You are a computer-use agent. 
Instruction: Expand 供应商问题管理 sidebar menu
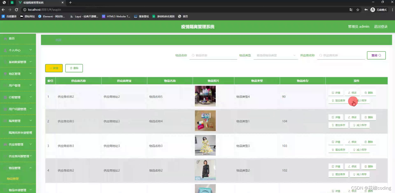tap(18, 156)
